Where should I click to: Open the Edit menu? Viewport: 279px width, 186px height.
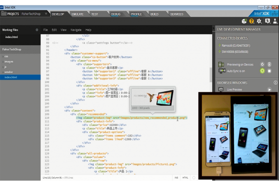tap(54, 30)
